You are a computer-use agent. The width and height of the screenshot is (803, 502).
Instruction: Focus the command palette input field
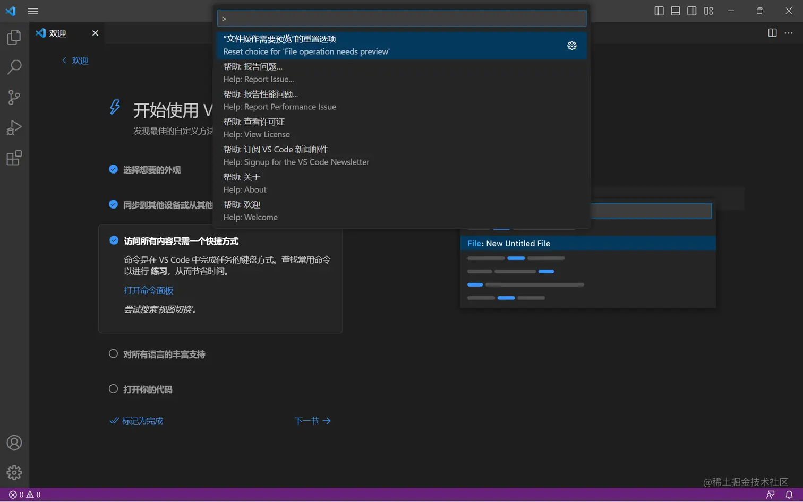[x=401, y=18]
